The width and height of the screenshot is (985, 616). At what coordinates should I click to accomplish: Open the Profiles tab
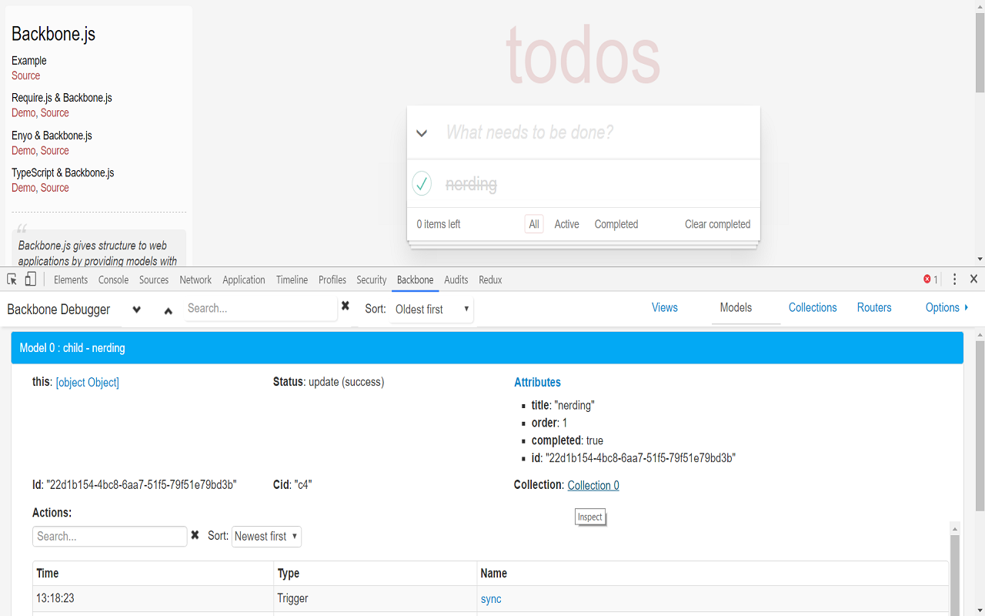tap(332, 280)
